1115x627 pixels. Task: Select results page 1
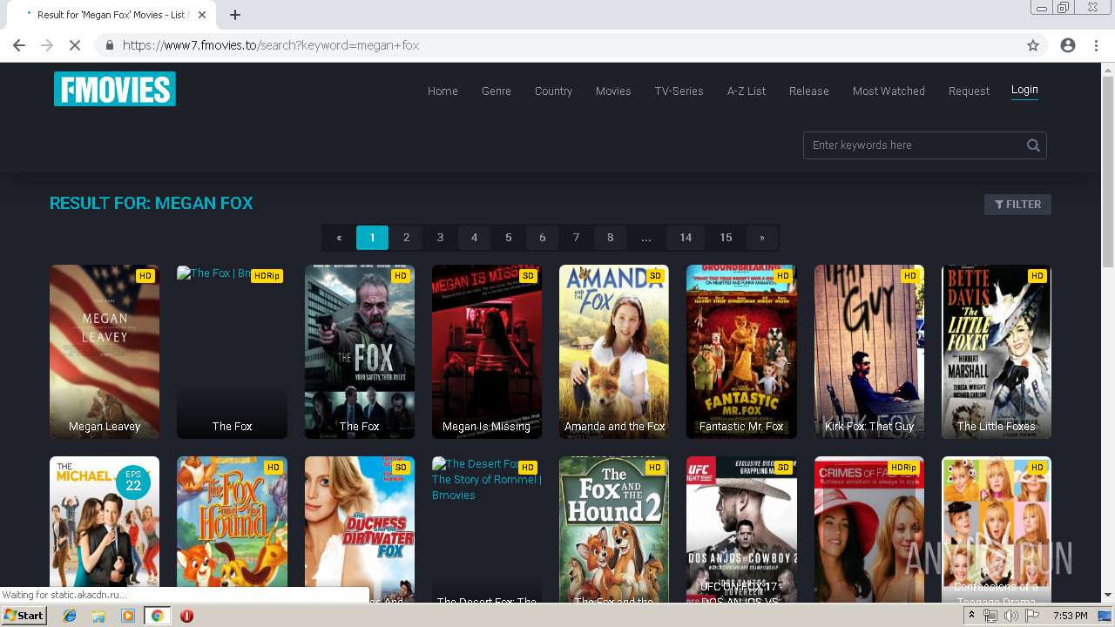tap(372, 237)
